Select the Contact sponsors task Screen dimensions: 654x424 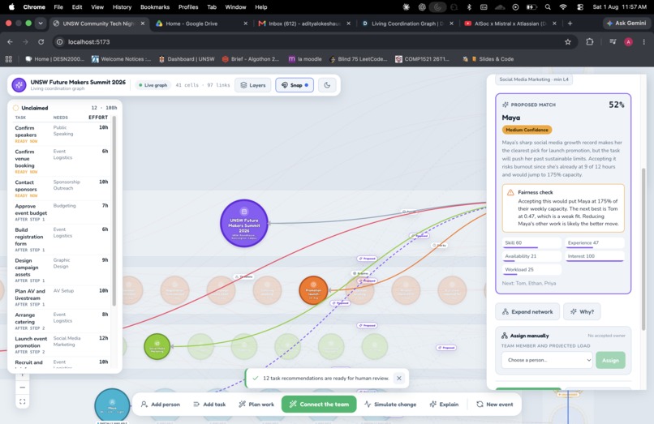pos(62,188)
